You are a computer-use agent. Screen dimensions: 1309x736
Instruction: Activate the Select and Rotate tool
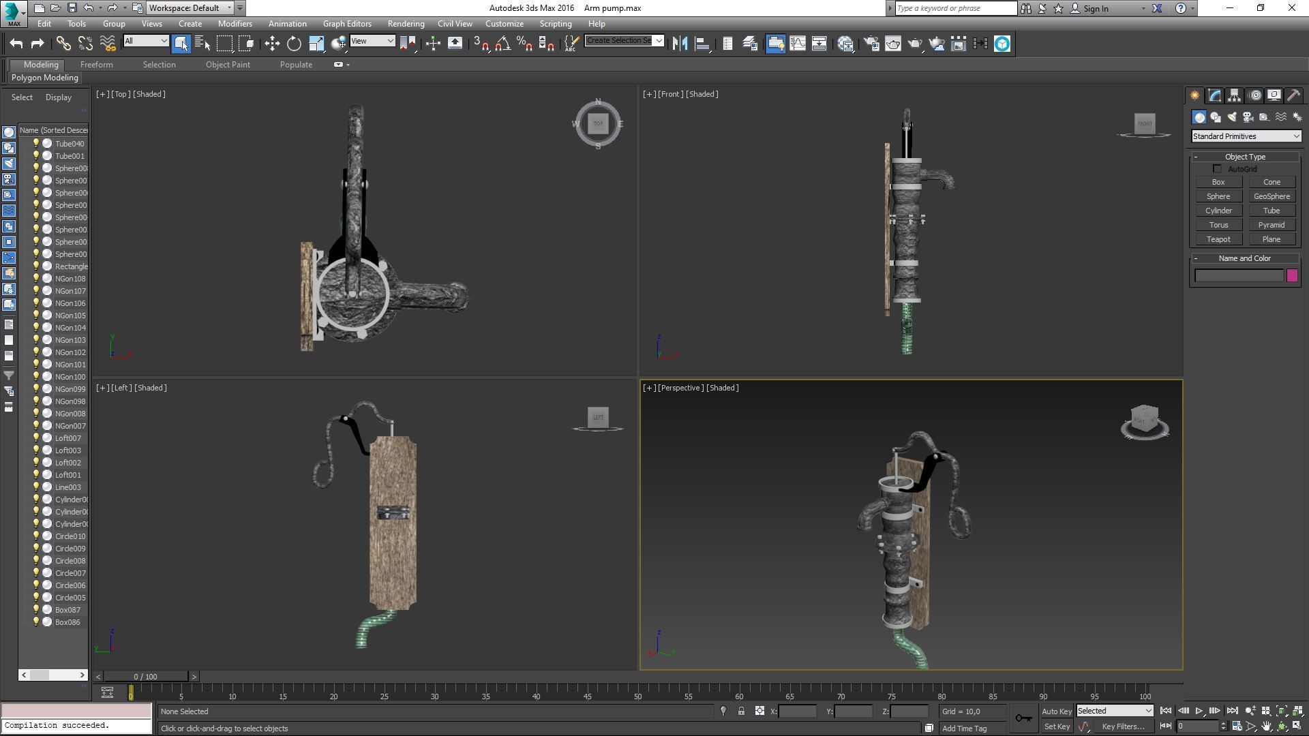(x=294, y=44)
